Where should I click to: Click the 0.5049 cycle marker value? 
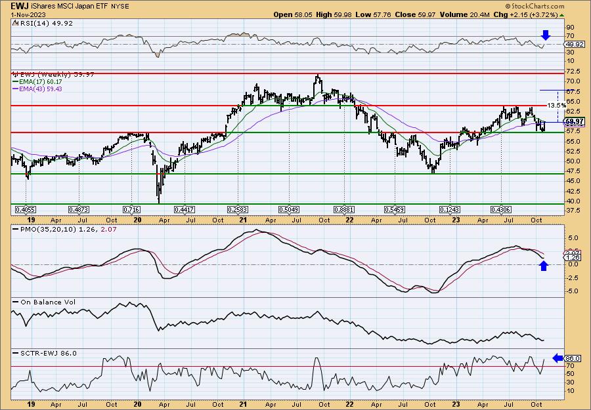(289, 210)
